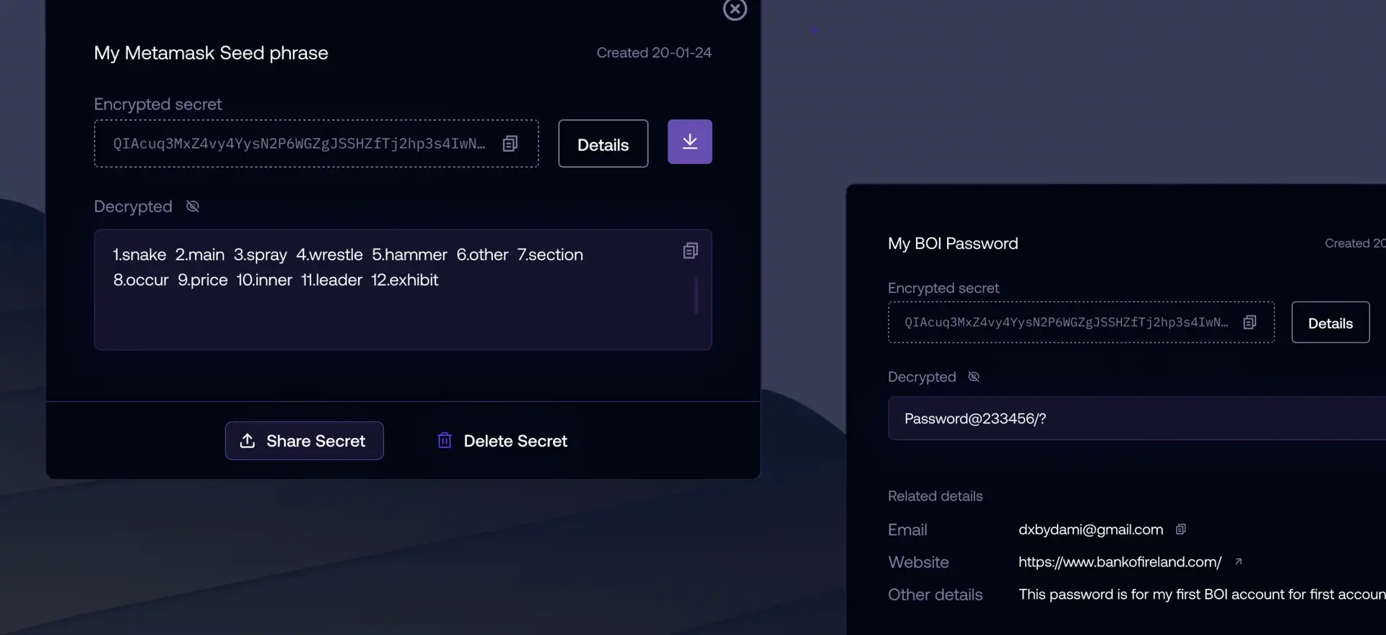1386x635 pixels.
Task: Open the bankofireland.com website link
Action: 1120,562
